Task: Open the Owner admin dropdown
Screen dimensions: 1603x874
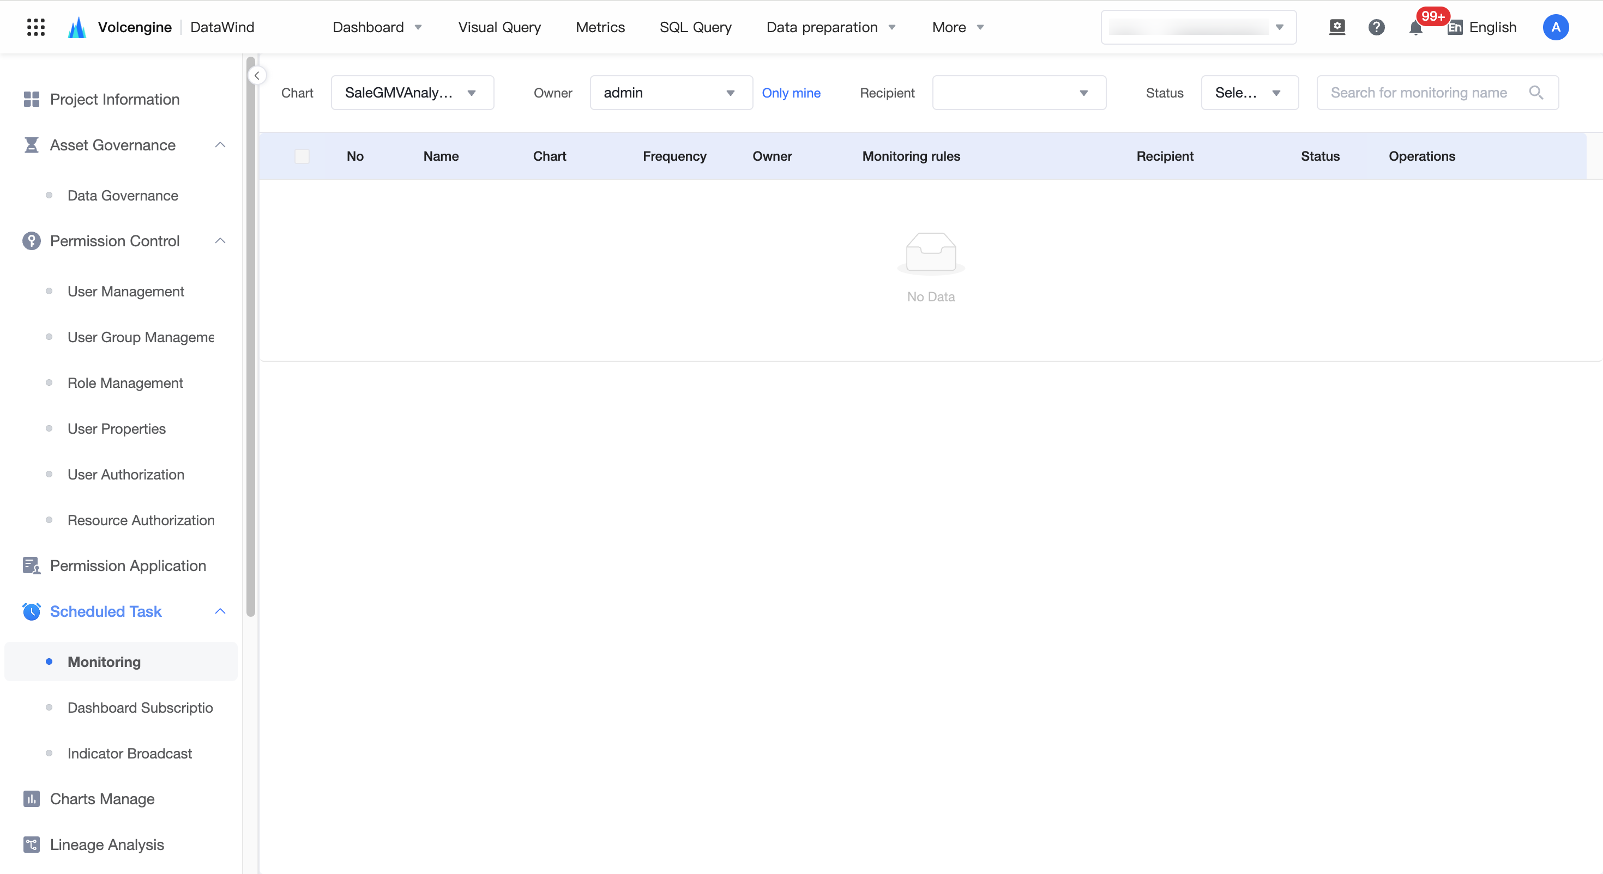Action: coord(671,93)
